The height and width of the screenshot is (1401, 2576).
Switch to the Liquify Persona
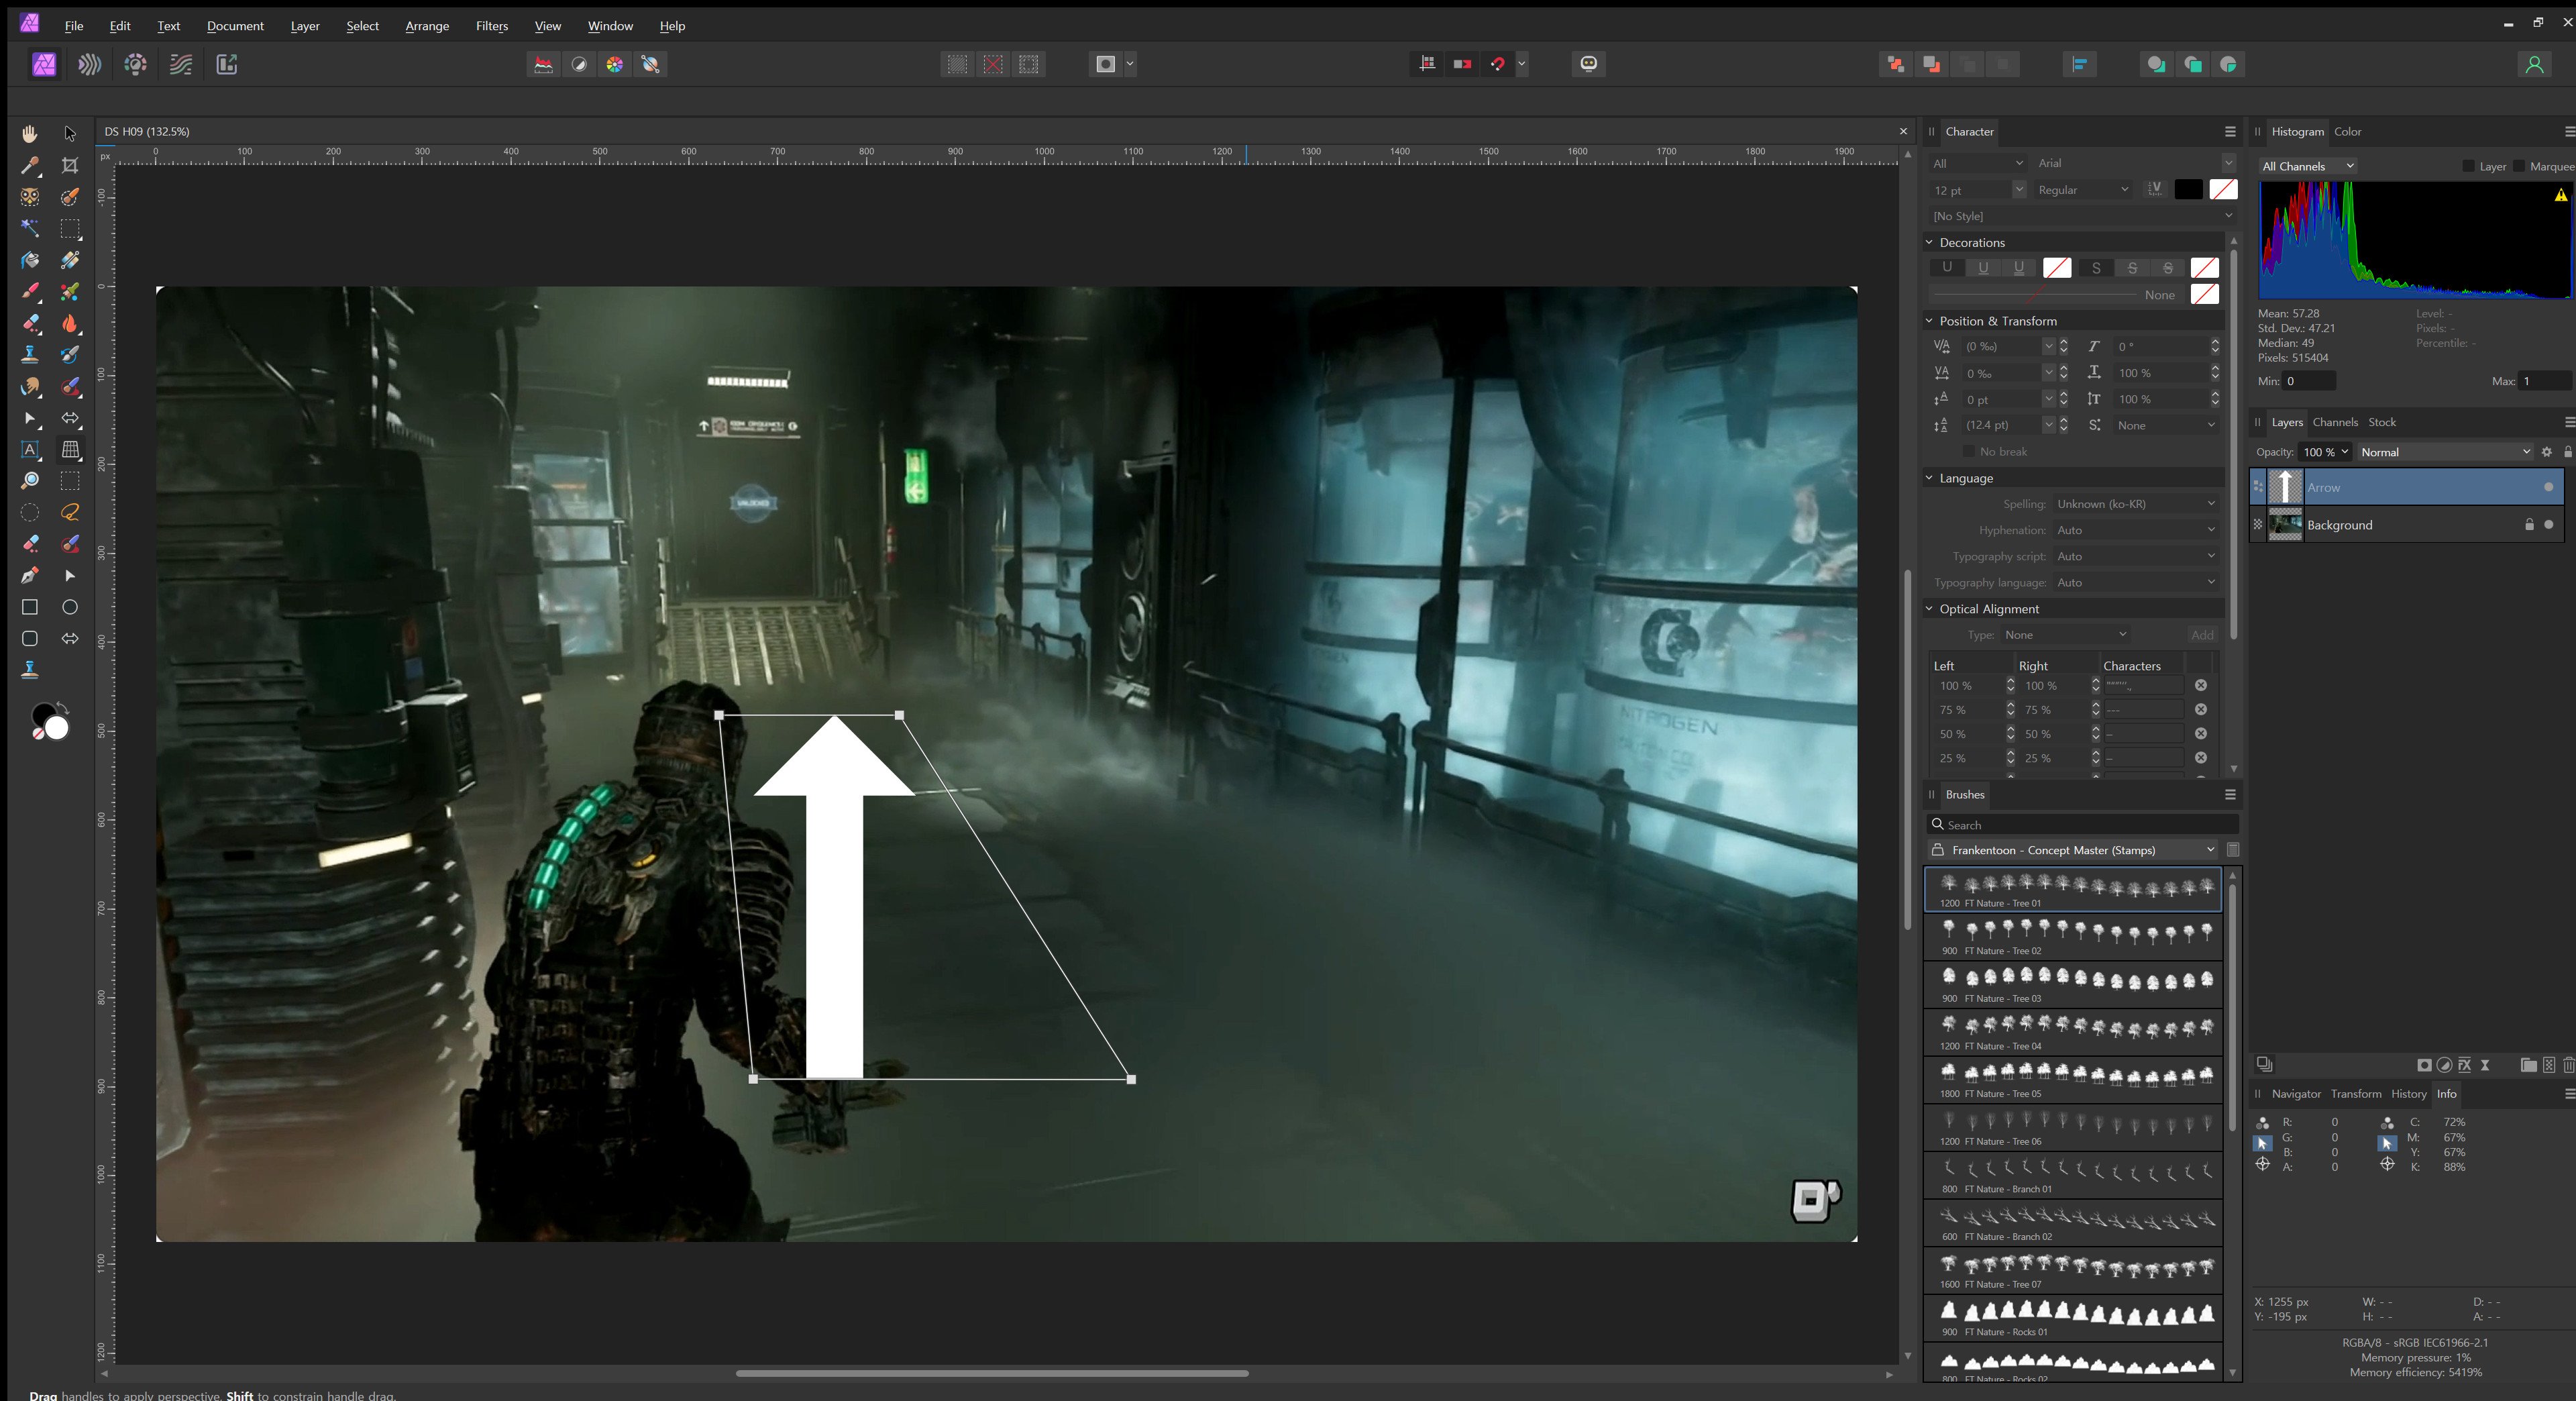tap(90, 65)
